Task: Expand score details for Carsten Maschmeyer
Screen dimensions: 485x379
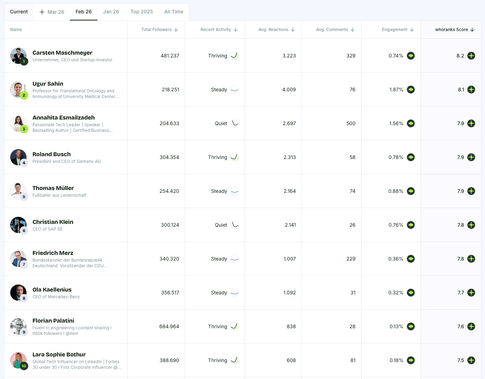Action: point(471,56)
